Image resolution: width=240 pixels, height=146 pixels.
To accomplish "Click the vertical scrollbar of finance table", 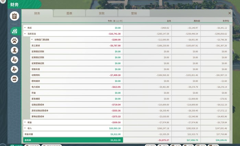I will (231, 78).
